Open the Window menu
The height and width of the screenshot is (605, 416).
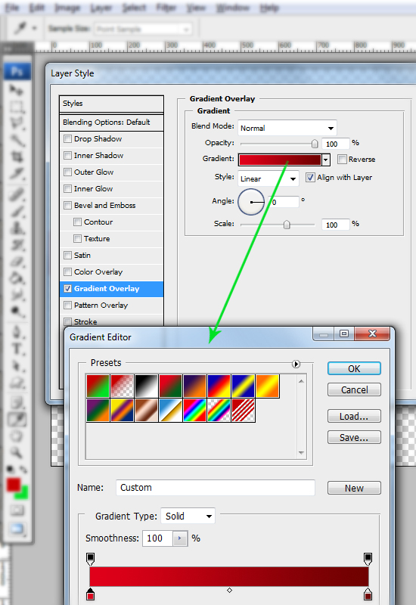point(233,8)
